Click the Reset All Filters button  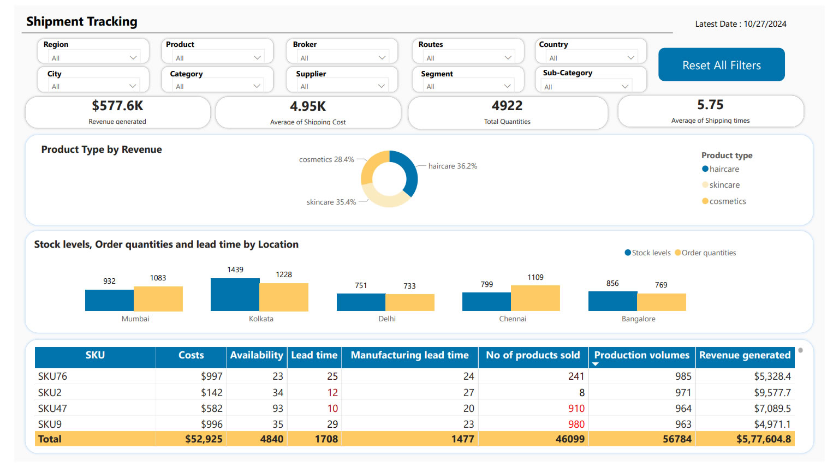coord(721,65)
